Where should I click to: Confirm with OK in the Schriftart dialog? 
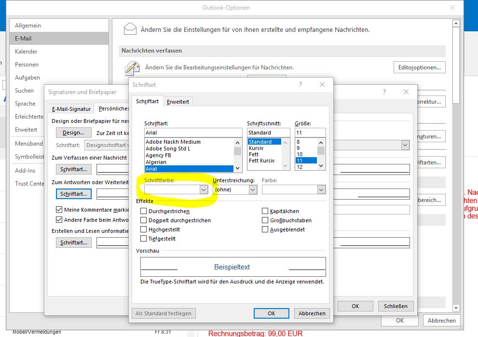coord(271,313)
